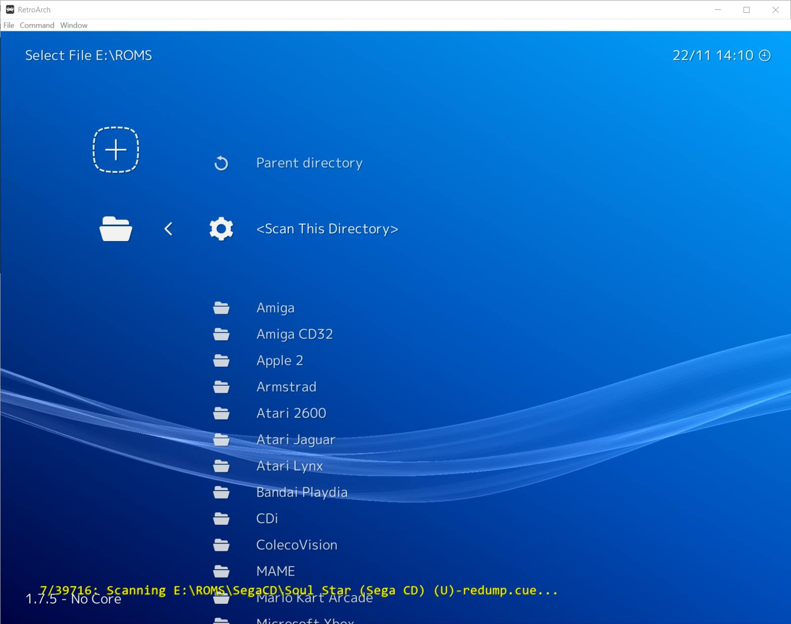Open the Apple 2 folder entry

[280, 361]
